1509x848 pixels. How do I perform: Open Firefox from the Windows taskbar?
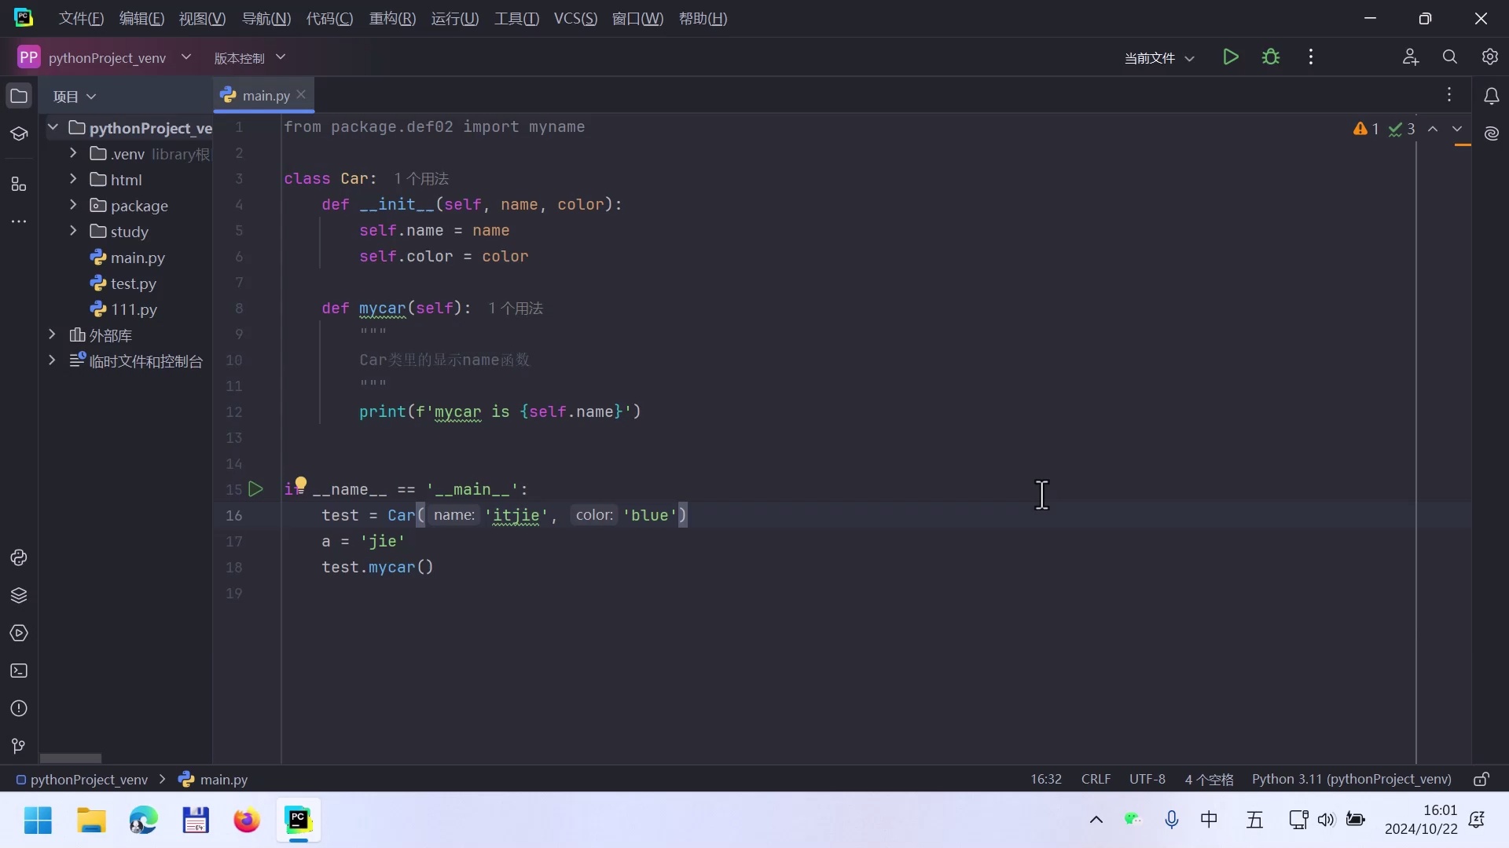pyautogui.click(x=247, y=821)
